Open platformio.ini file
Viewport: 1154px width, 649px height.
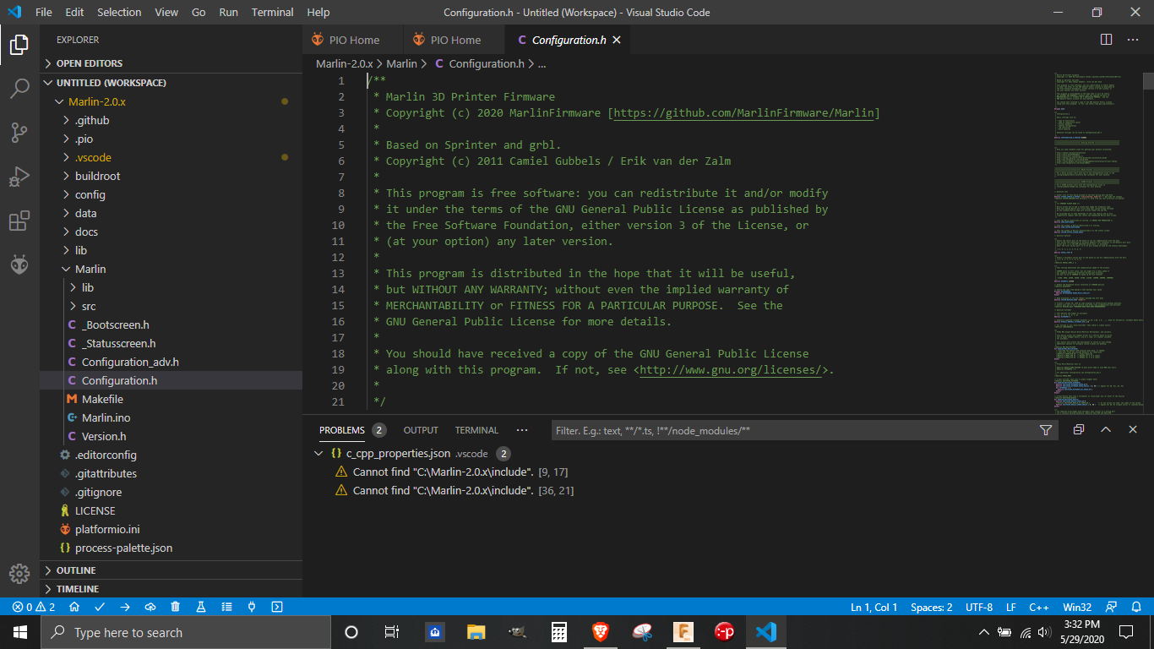click(107, 529)
